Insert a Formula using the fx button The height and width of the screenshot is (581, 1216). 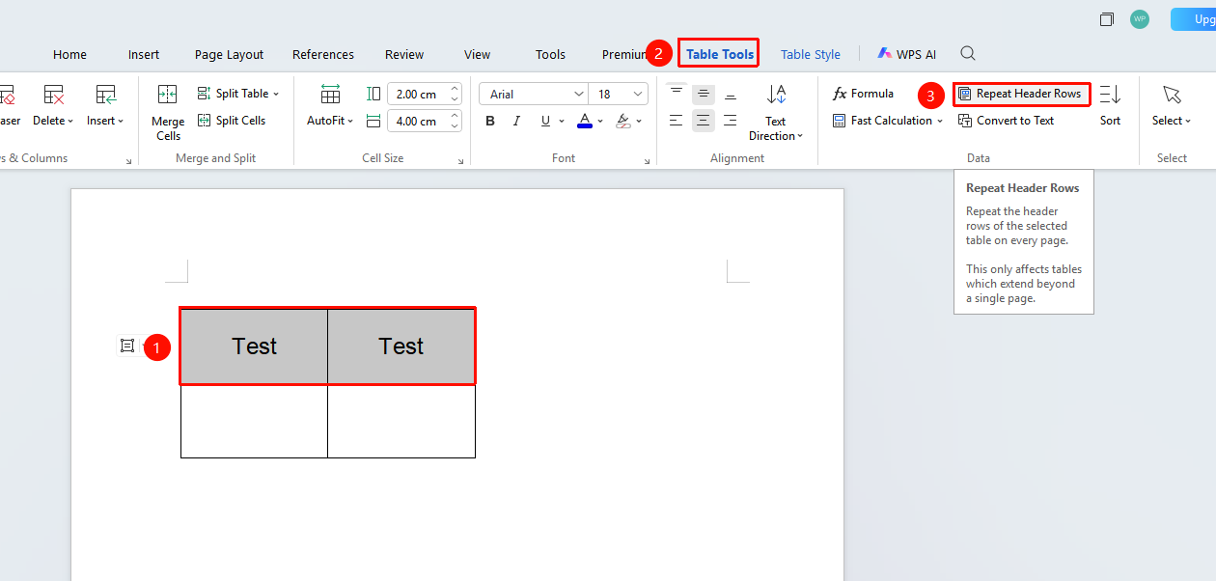864,94
